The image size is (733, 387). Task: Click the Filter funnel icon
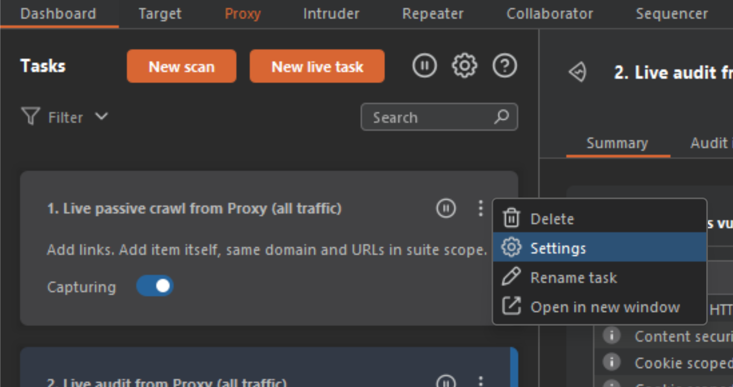coord(30,116)
